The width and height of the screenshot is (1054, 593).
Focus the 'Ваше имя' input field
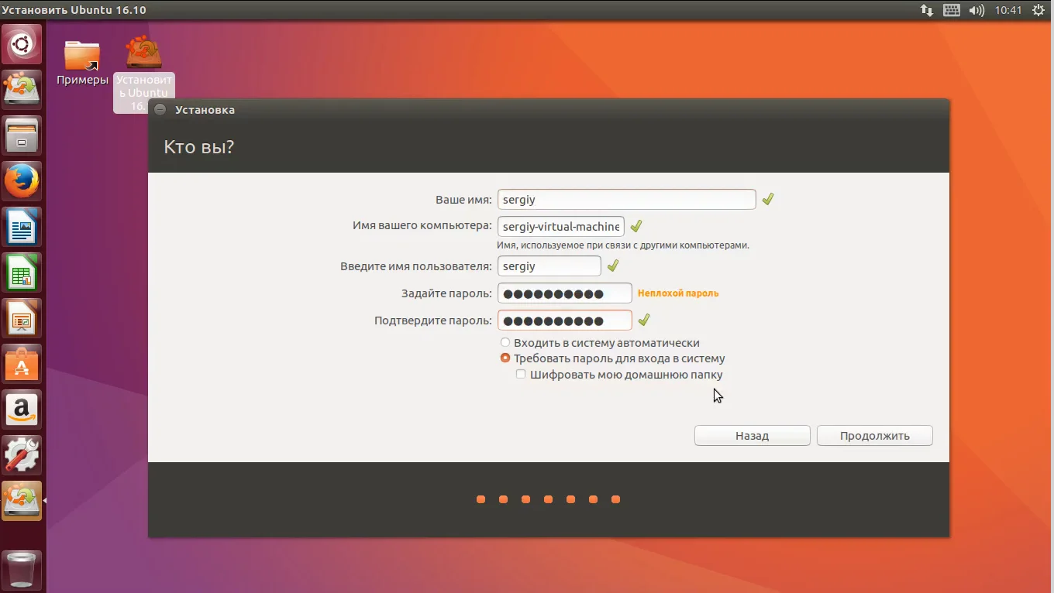[x=626, y=199]
